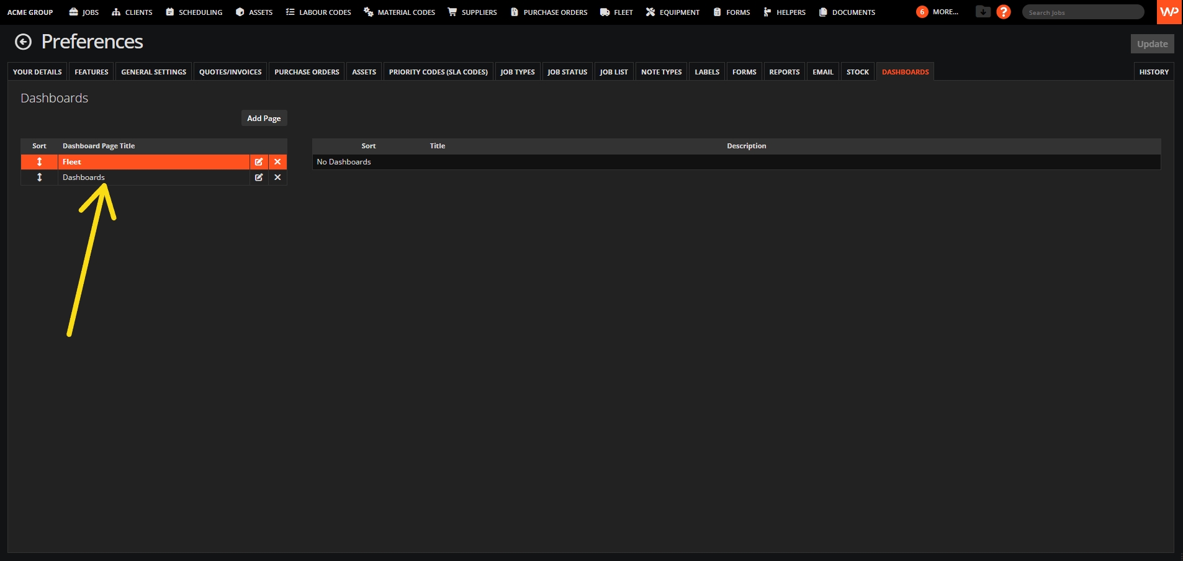Switch to Job Types tab
Screen dimensions: 1183x561
tap(518, 72)
